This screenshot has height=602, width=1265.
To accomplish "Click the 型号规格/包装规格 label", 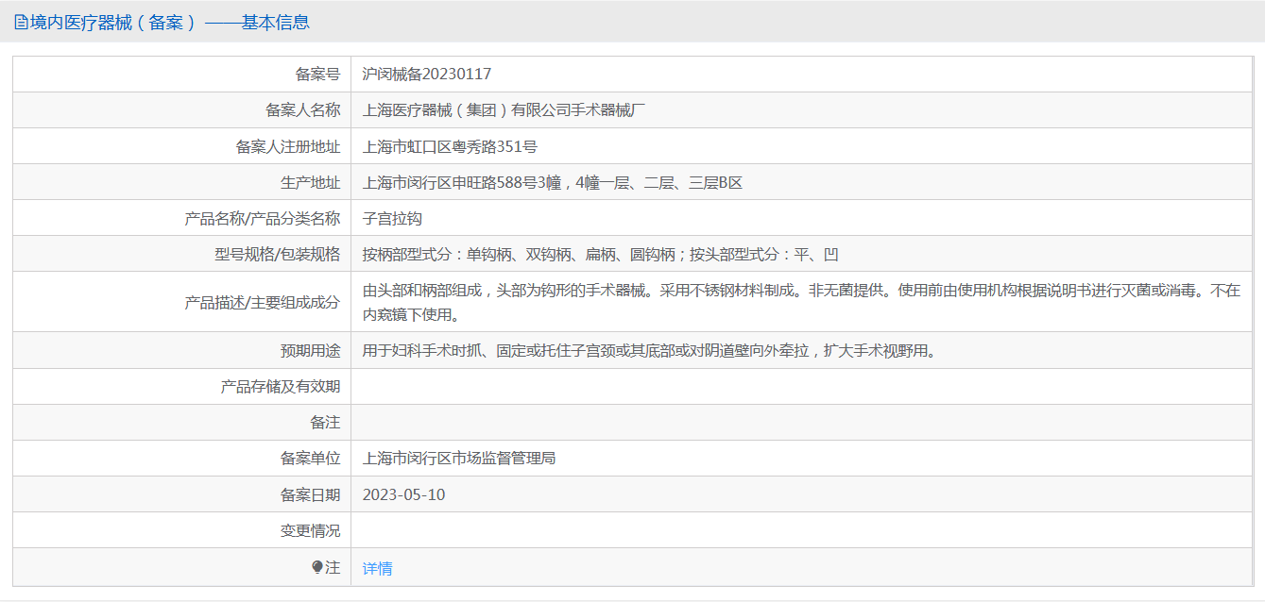I will [x=278, y=254].
